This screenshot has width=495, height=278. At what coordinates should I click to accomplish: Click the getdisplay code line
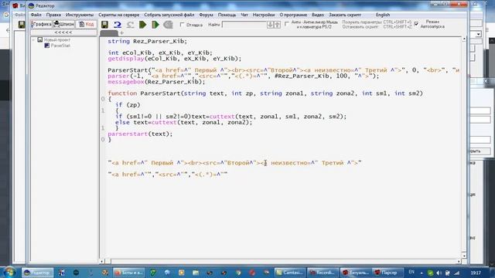pyautogui.click(x=174, y=59)
